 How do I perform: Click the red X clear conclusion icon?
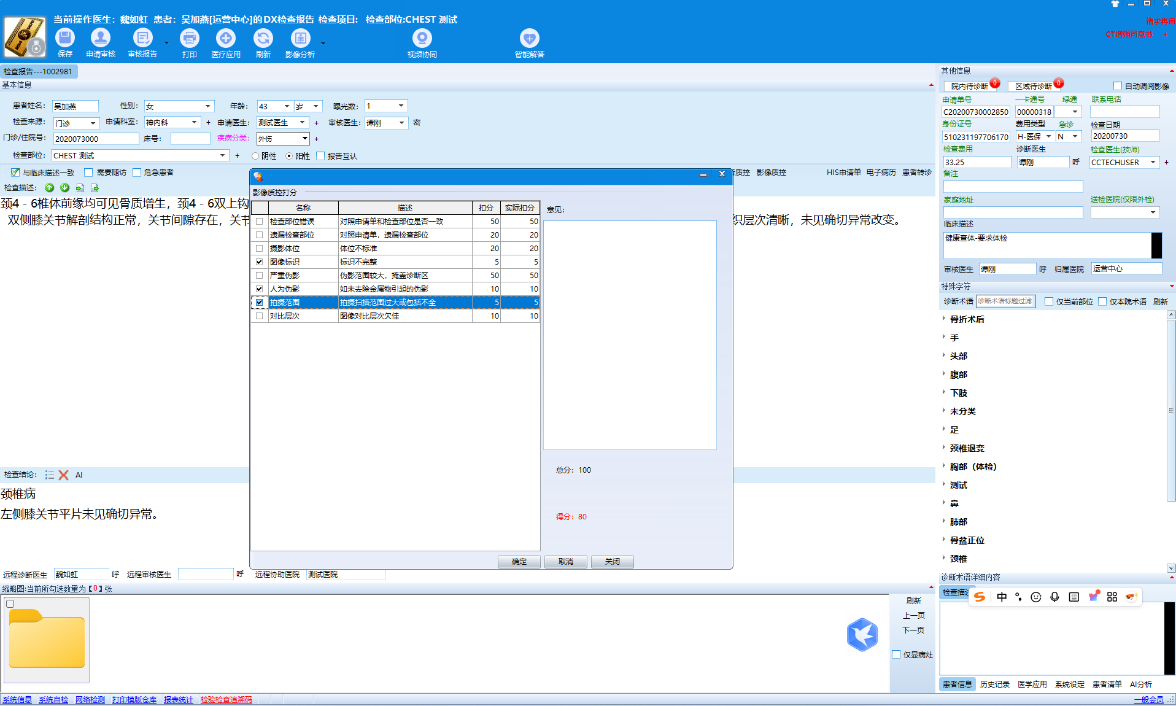[x=63, y=475]
